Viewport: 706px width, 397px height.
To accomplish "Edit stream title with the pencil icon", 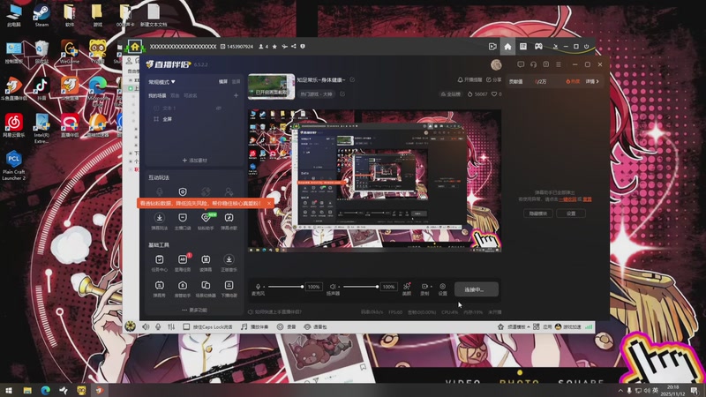I will point(352,79).
